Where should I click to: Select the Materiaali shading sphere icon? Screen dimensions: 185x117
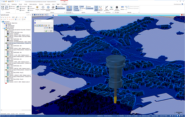53,8
